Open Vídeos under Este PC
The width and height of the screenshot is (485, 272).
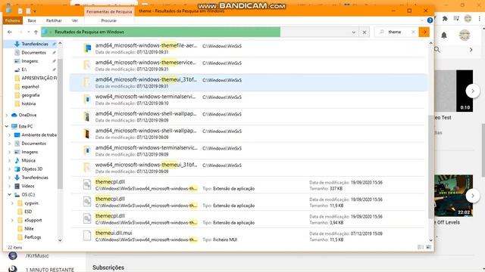tap(27, 186)
